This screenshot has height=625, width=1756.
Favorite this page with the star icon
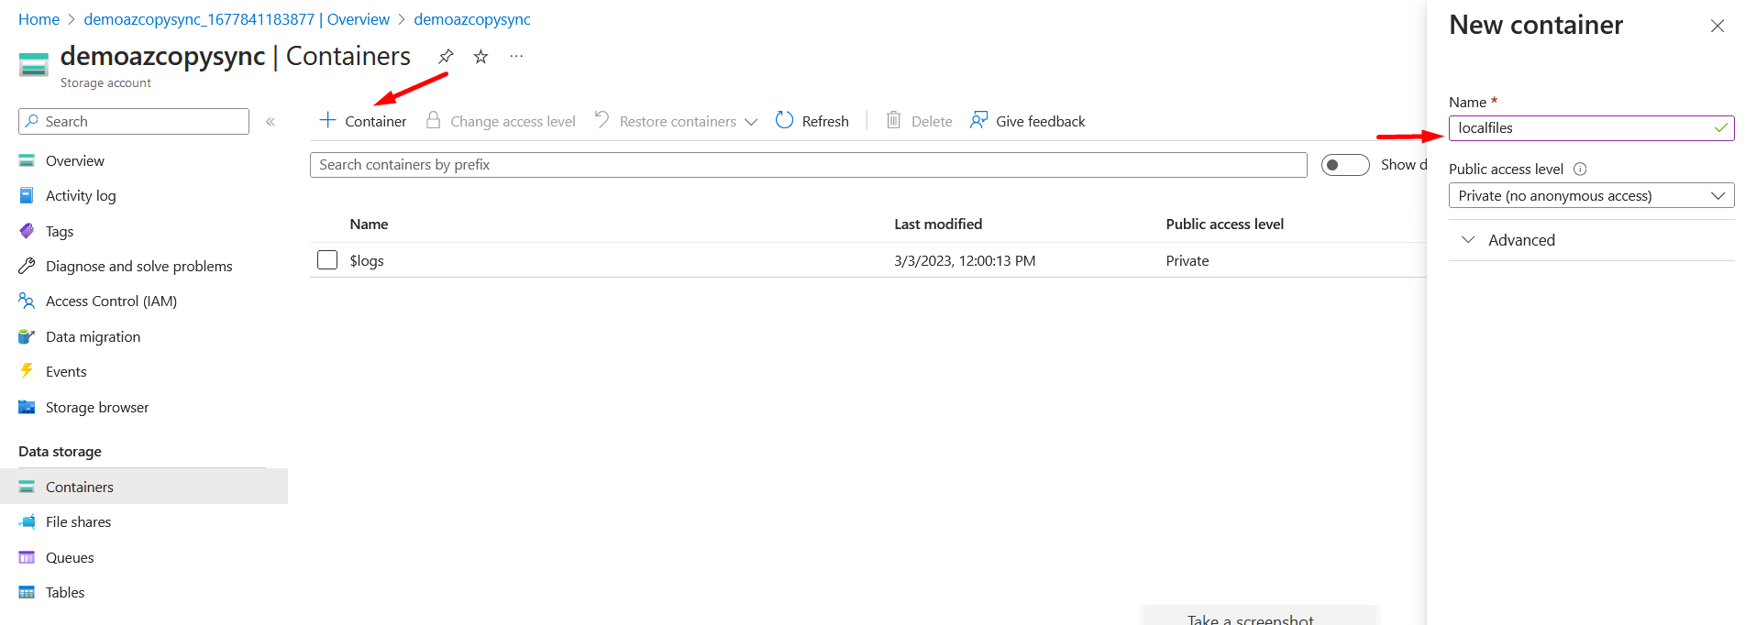click(x=480, y=57)
